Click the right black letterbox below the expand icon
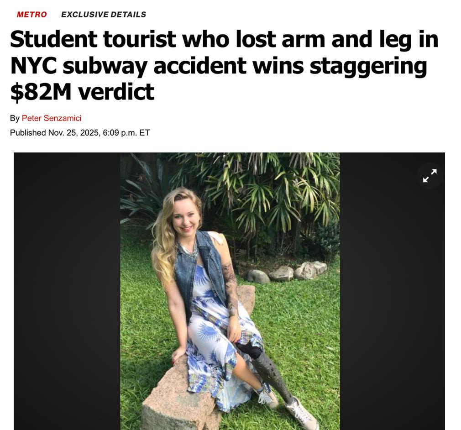 [x=392, y=309]
